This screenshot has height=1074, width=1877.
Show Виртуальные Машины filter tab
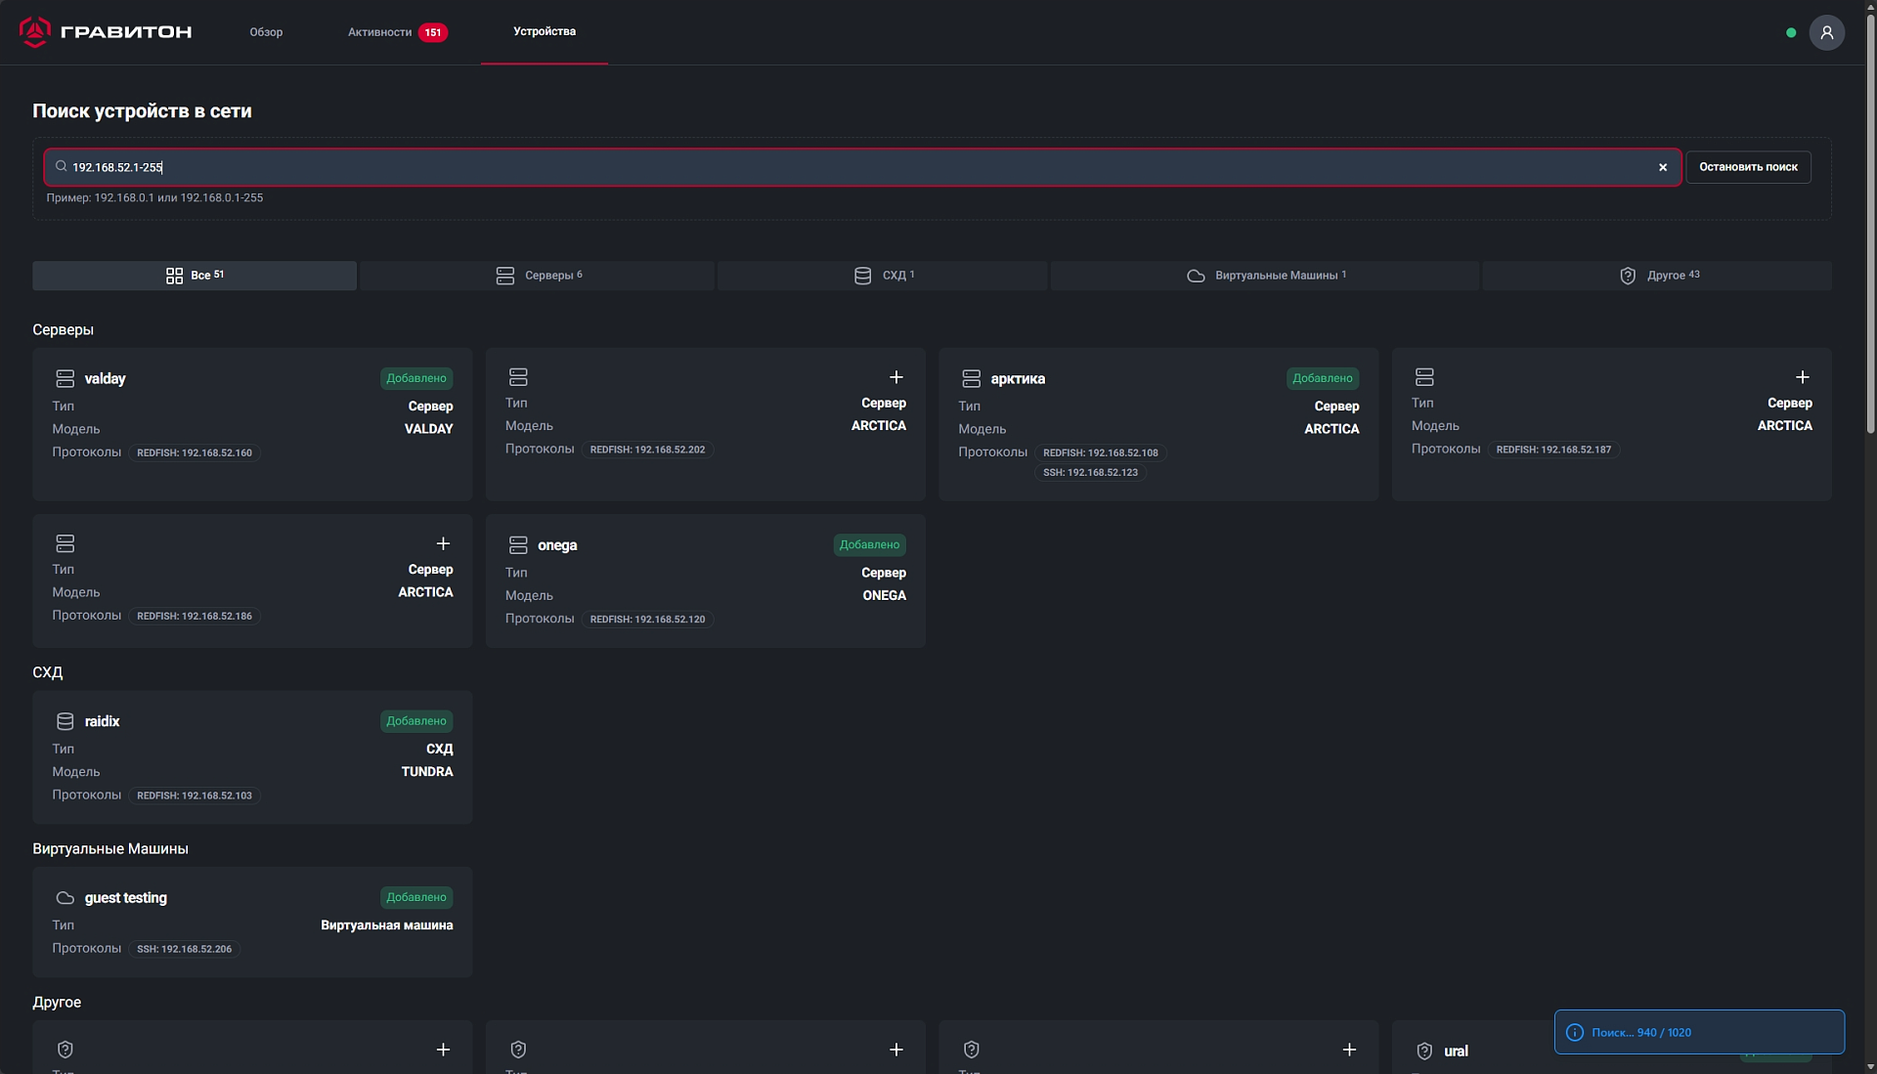click(x=1265, y=276)
